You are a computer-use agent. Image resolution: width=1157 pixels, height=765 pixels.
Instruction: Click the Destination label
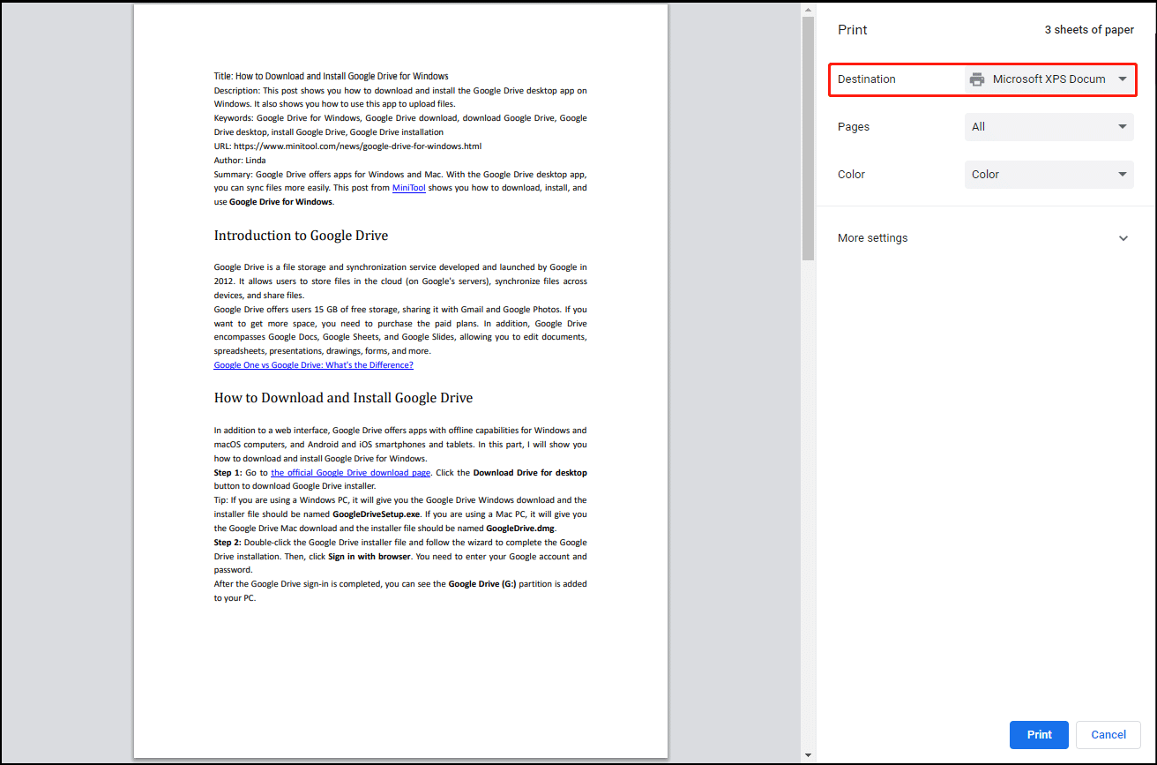coord(867,79)
